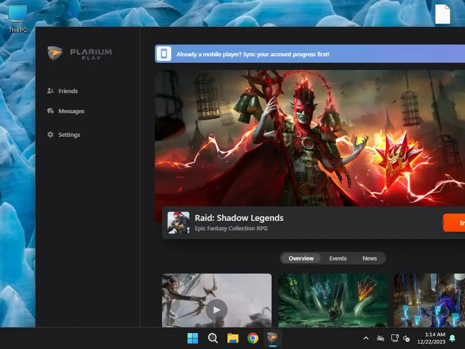This screenshot has height=349, width=465.
Task: Open the Friends section
Action: point(63,91)
